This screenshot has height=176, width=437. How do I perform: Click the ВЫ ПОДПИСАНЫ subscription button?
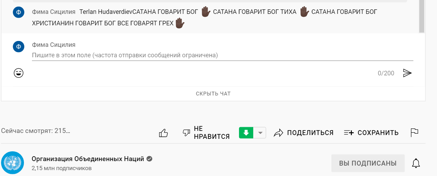[368, 163]
